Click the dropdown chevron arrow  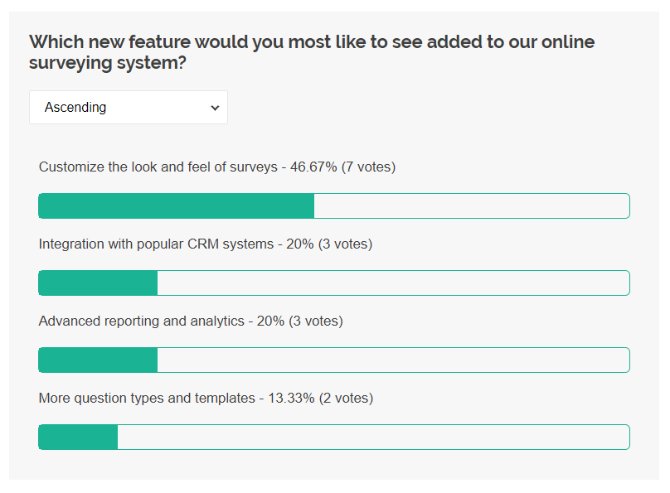click(x=214, y=107)
